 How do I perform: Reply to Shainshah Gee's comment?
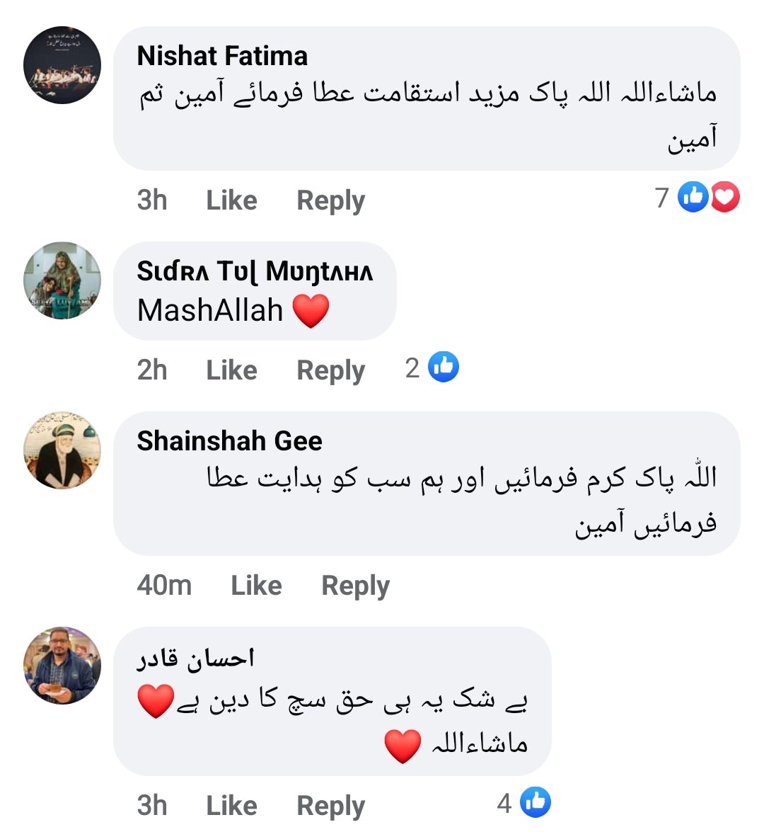point(355,586)
